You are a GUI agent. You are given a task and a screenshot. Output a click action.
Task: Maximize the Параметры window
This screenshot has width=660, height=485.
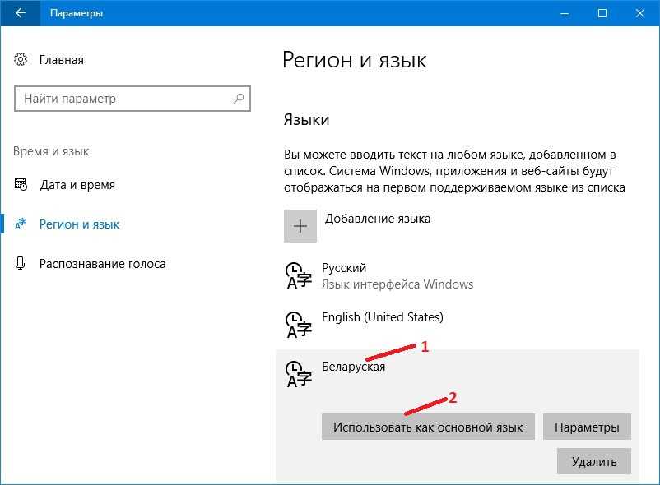click(x=602, y=13)
